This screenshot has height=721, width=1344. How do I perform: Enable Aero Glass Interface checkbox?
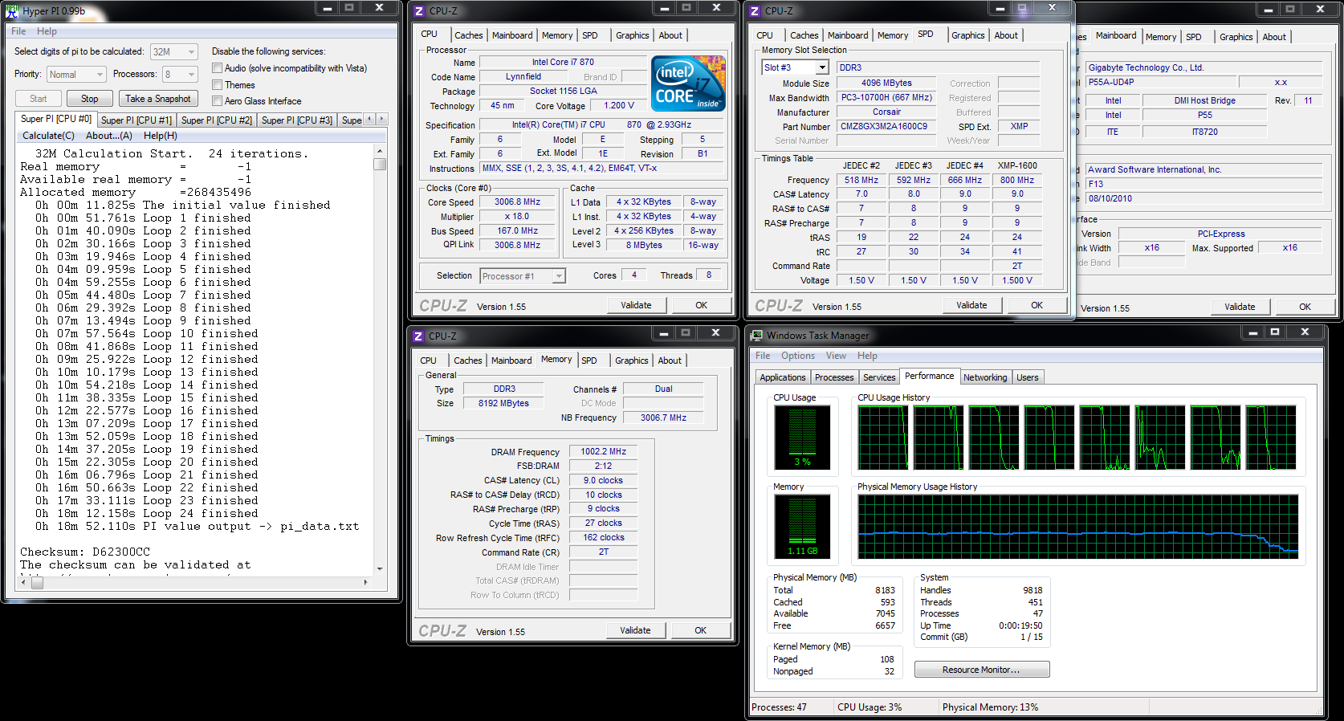click(217, 100)
